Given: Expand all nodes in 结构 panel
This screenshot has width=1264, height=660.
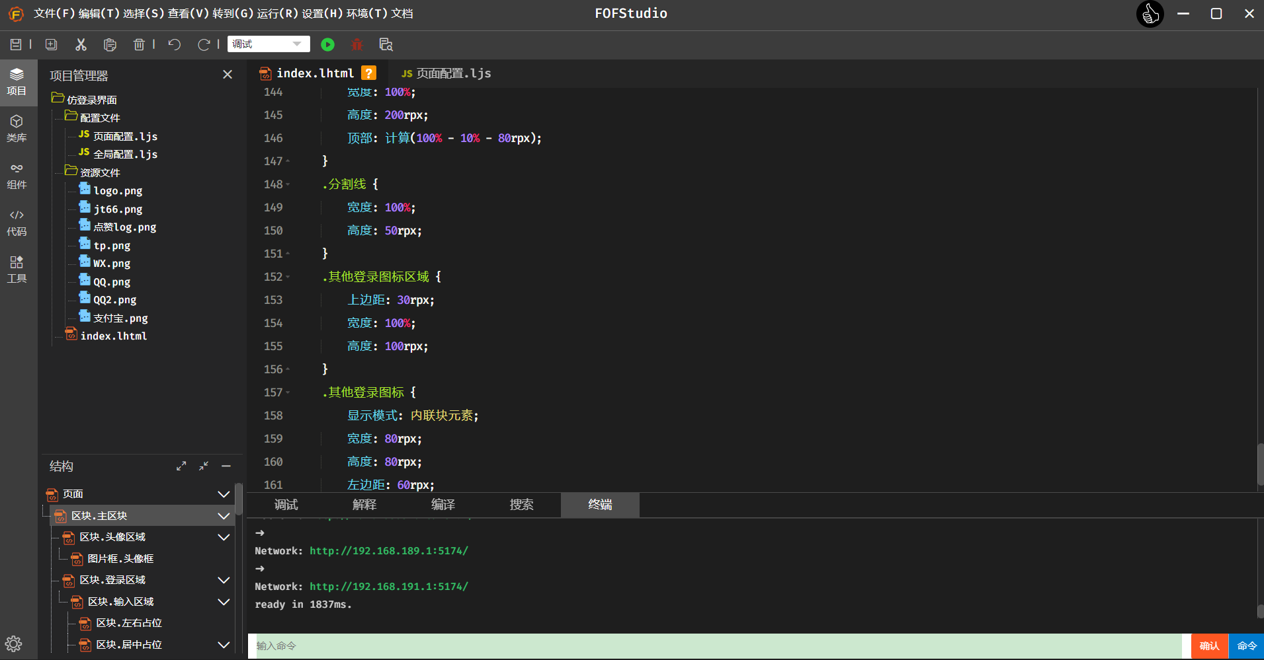Looking at the screenshot, I should [181, 466].
